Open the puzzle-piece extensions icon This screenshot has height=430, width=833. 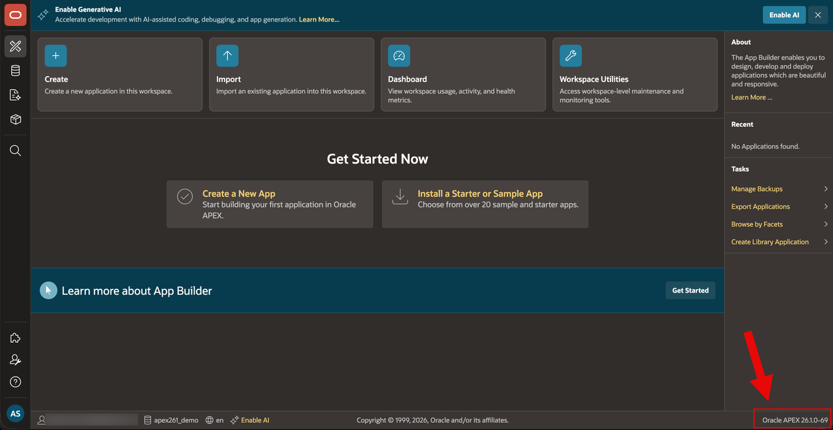pos(16,338)
